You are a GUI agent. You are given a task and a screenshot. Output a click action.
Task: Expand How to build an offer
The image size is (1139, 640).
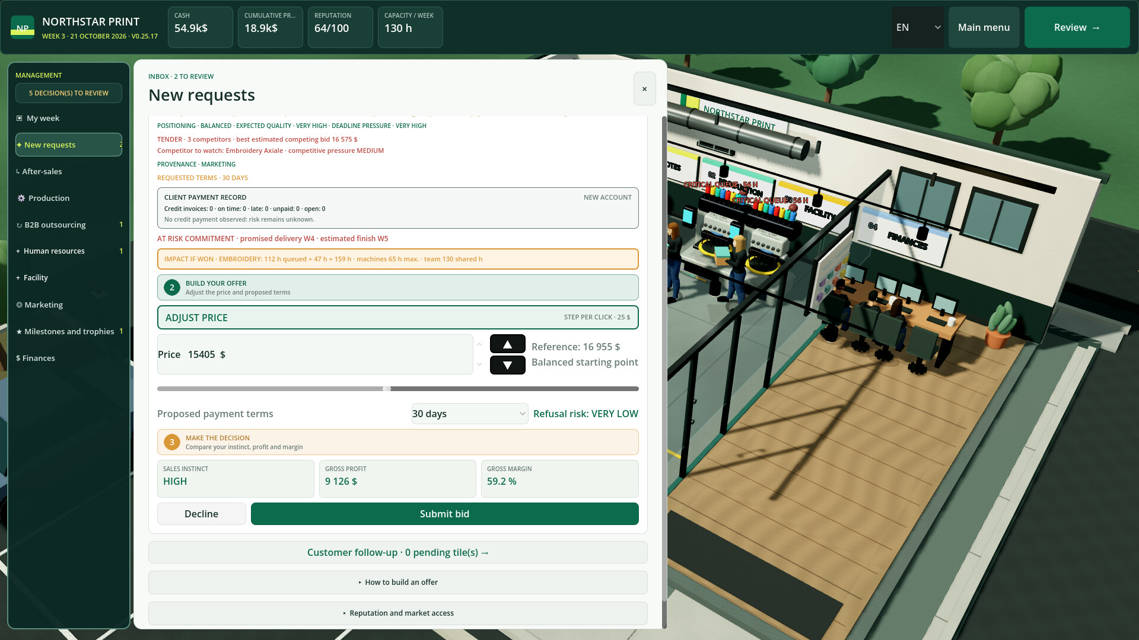398,583
